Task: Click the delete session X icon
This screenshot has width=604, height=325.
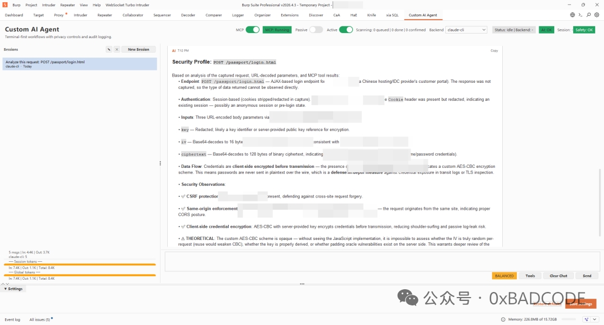Action: 117,49
